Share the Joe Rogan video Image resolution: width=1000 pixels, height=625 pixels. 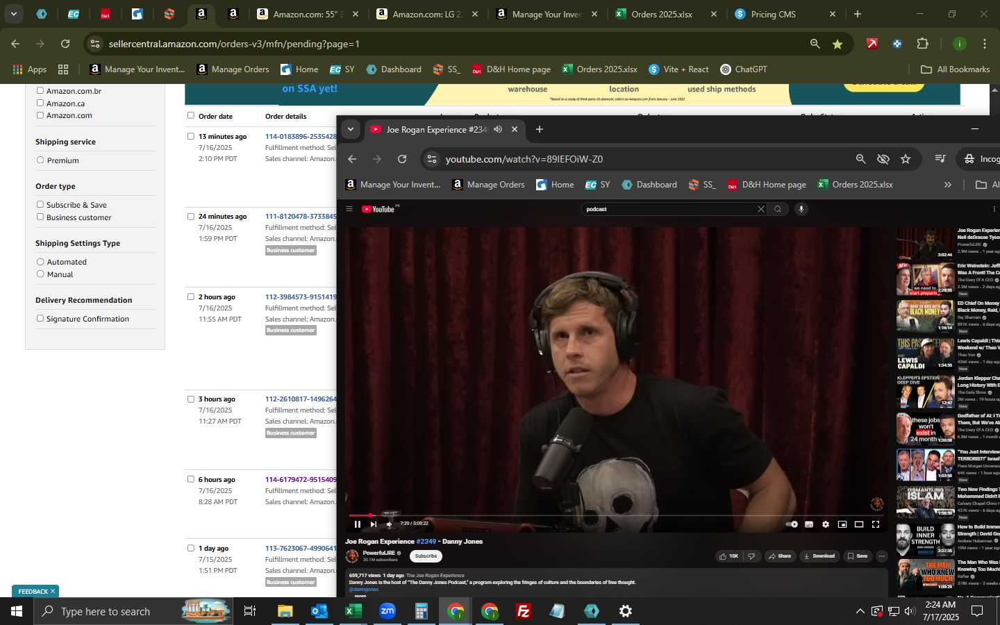point(780,556)
